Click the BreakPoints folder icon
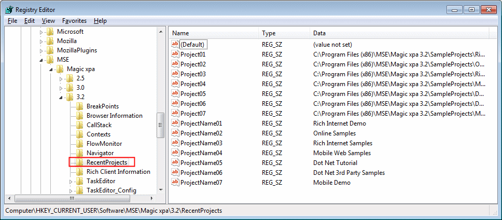The width and height of the screenshot is (502, 220). [80, 106]
